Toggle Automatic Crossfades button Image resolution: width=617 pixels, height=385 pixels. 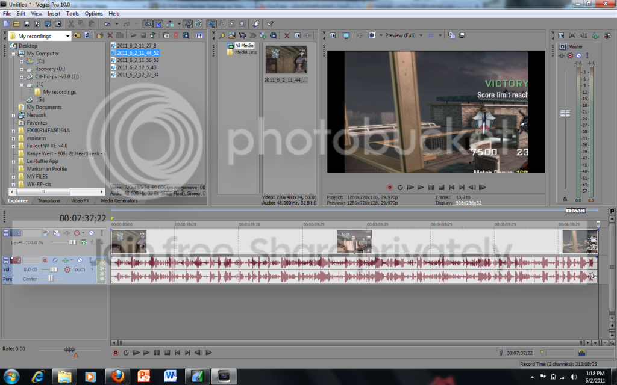tap(158, 24)
